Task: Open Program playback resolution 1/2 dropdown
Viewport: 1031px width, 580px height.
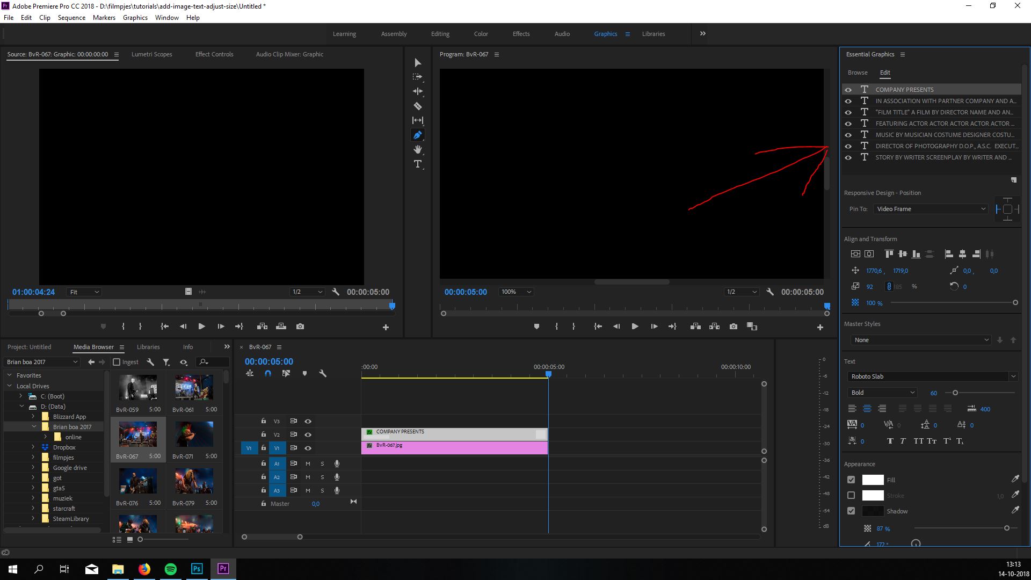Action: pos(741,292)
